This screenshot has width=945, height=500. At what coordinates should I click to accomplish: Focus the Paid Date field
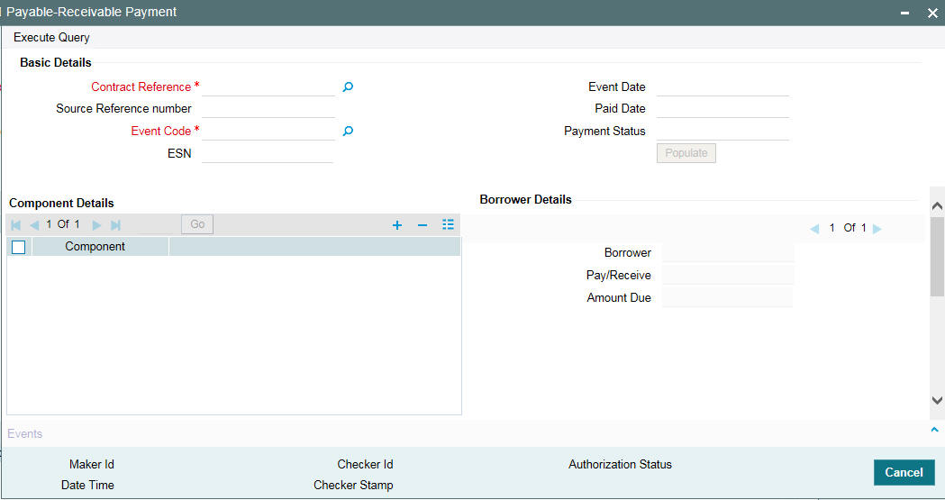pyautogui.click(x=722, y=108)
